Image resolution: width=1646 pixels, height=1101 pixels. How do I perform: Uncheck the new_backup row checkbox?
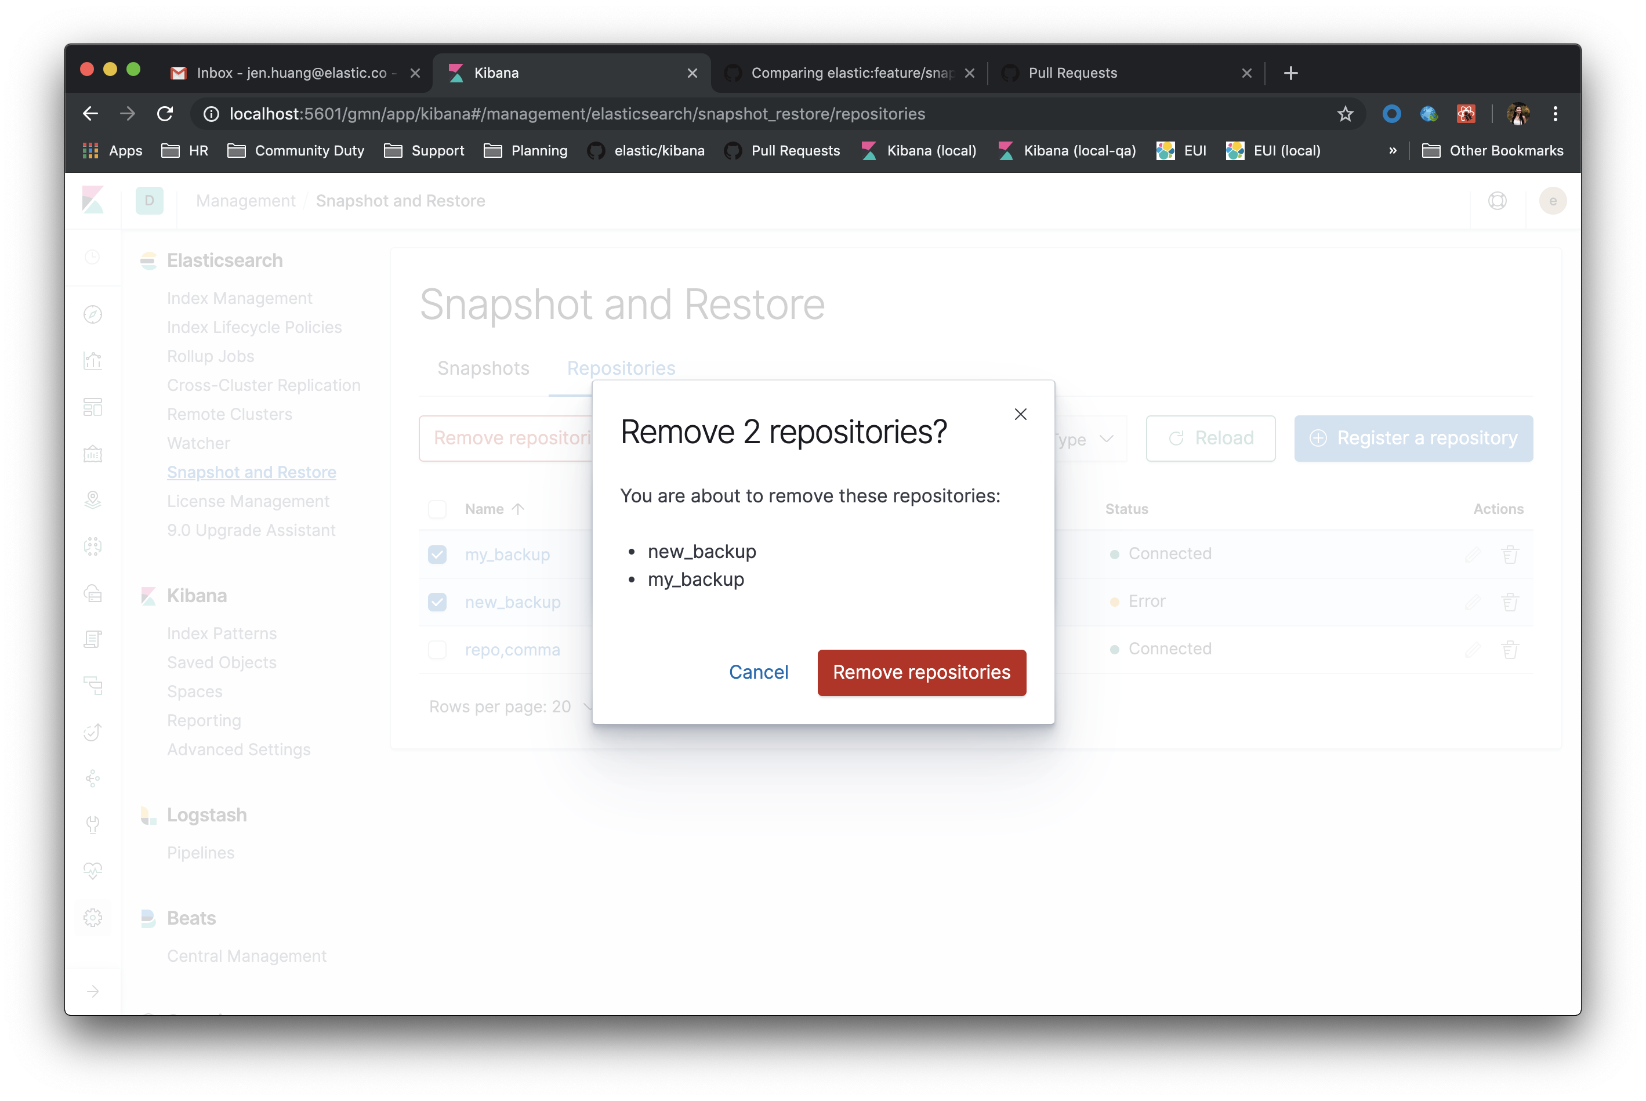pos(437,602)
